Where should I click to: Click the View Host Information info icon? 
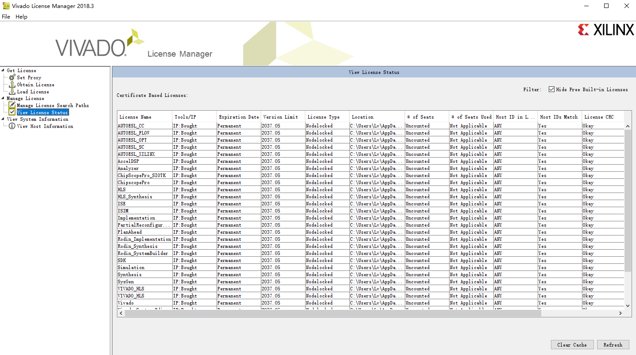(12, 126)
